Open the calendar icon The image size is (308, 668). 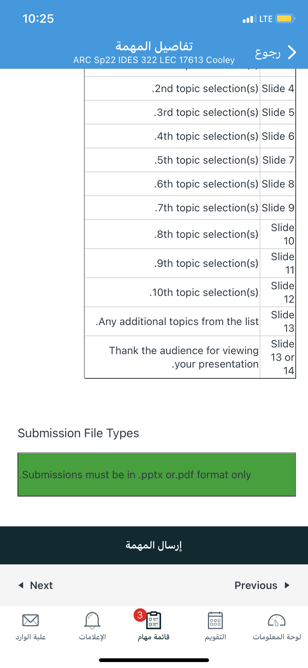pyautogui.click(x=215, y=620)
